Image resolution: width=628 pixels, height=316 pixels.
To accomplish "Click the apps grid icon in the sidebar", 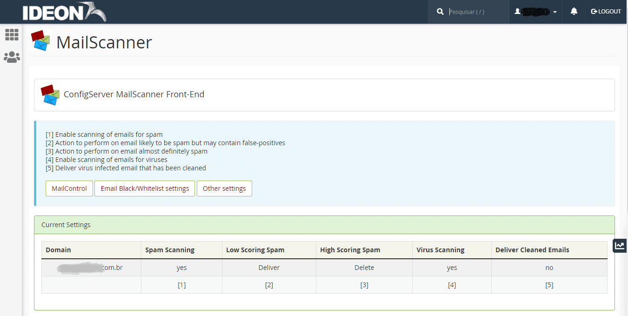I will click(11, 34).
